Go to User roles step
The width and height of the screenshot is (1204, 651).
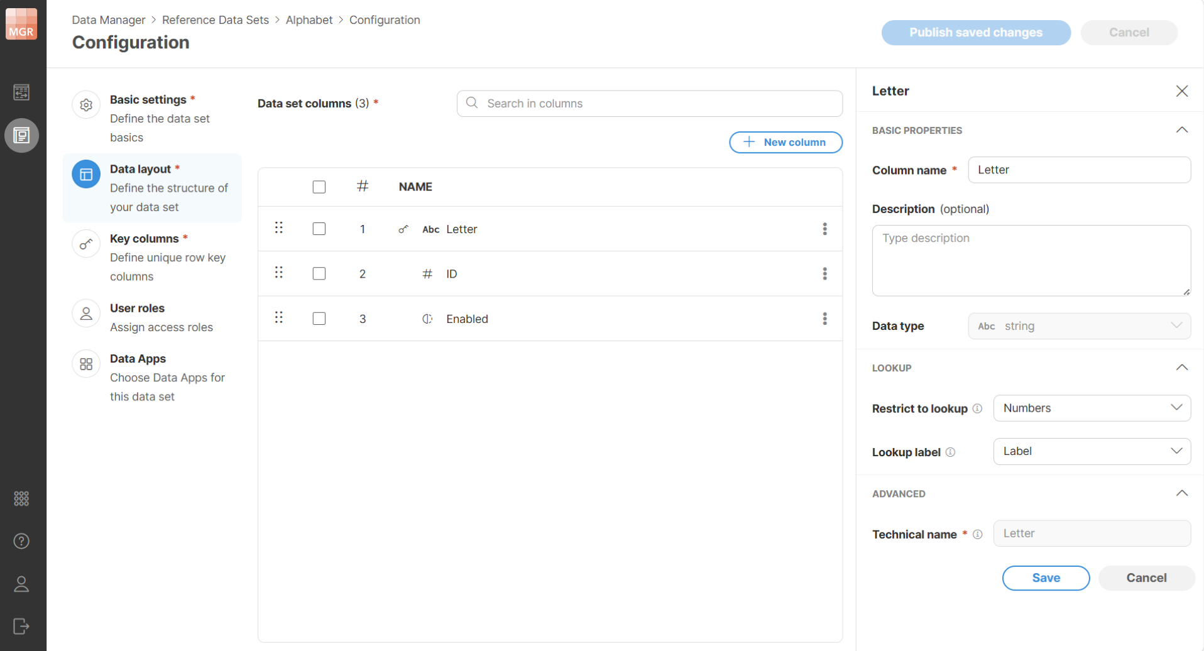click(x=152, y=317)
